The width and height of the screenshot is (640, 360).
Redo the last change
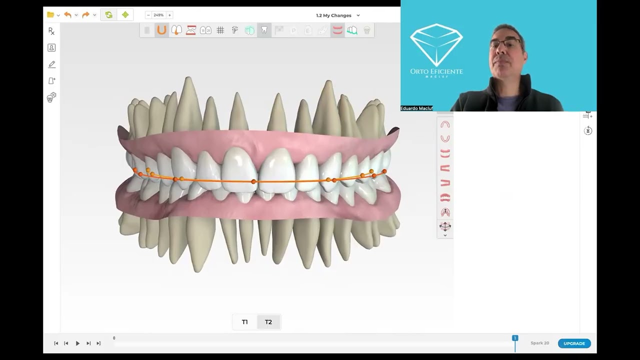pos(85,15)
